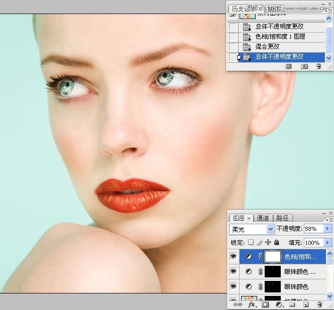Viewport: 334px width, 310px height.
Task: Toggle lock position icon
Action: pyautogui.click(x=268, y=242)
